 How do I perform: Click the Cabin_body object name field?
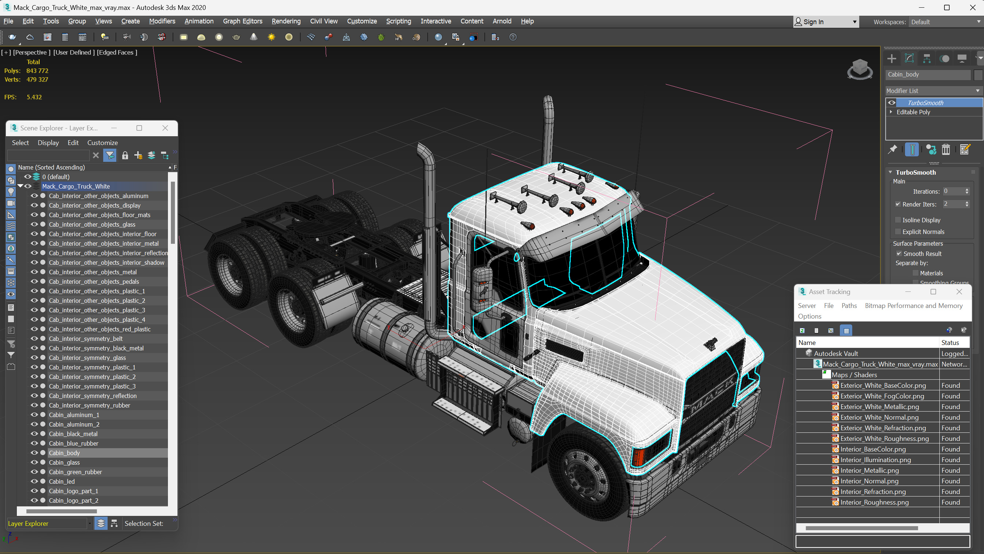tap(928, 75)
